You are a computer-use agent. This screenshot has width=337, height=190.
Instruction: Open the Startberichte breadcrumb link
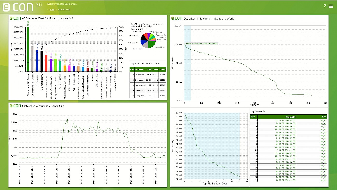point(64,10)
